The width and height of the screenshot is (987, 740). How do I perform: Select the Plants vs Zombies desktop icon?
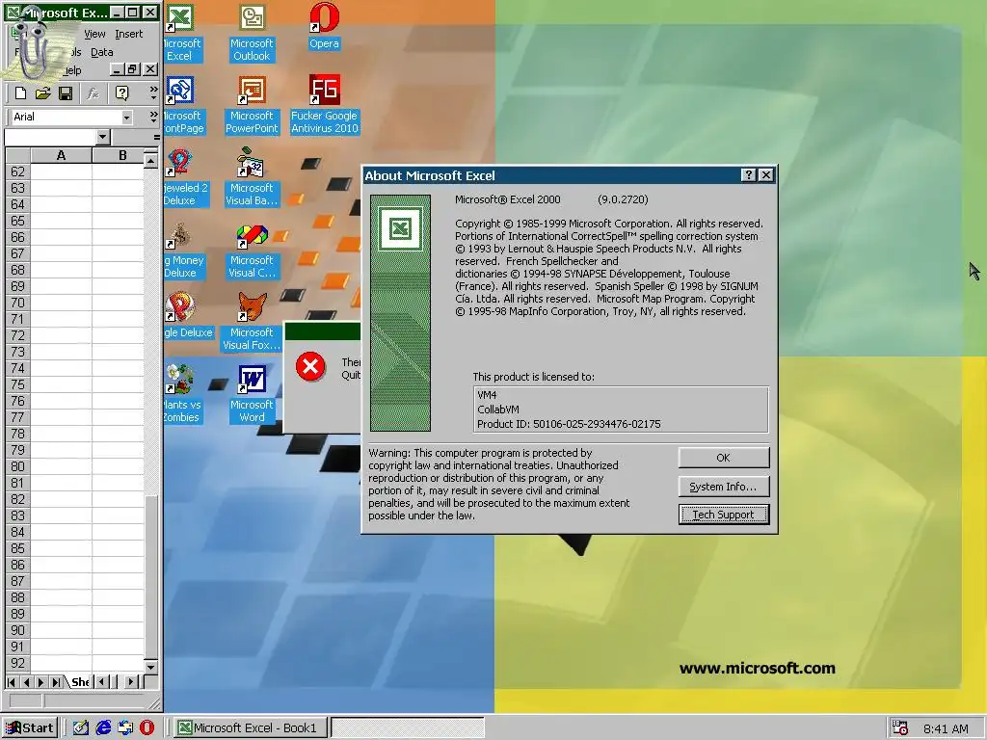tap(182, 394)
